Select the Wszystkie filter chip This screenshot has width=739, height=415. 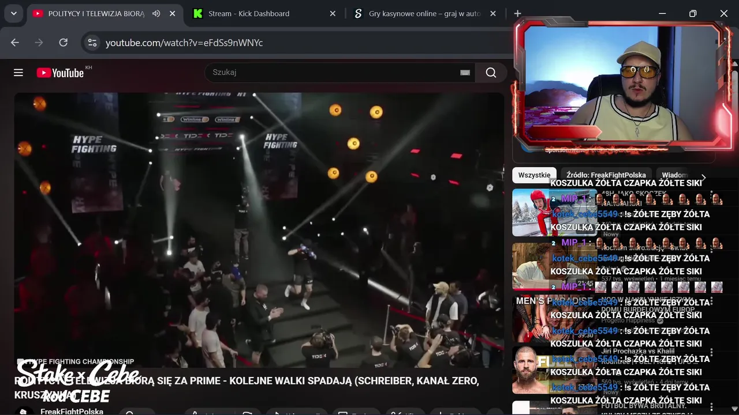[534, 175]
